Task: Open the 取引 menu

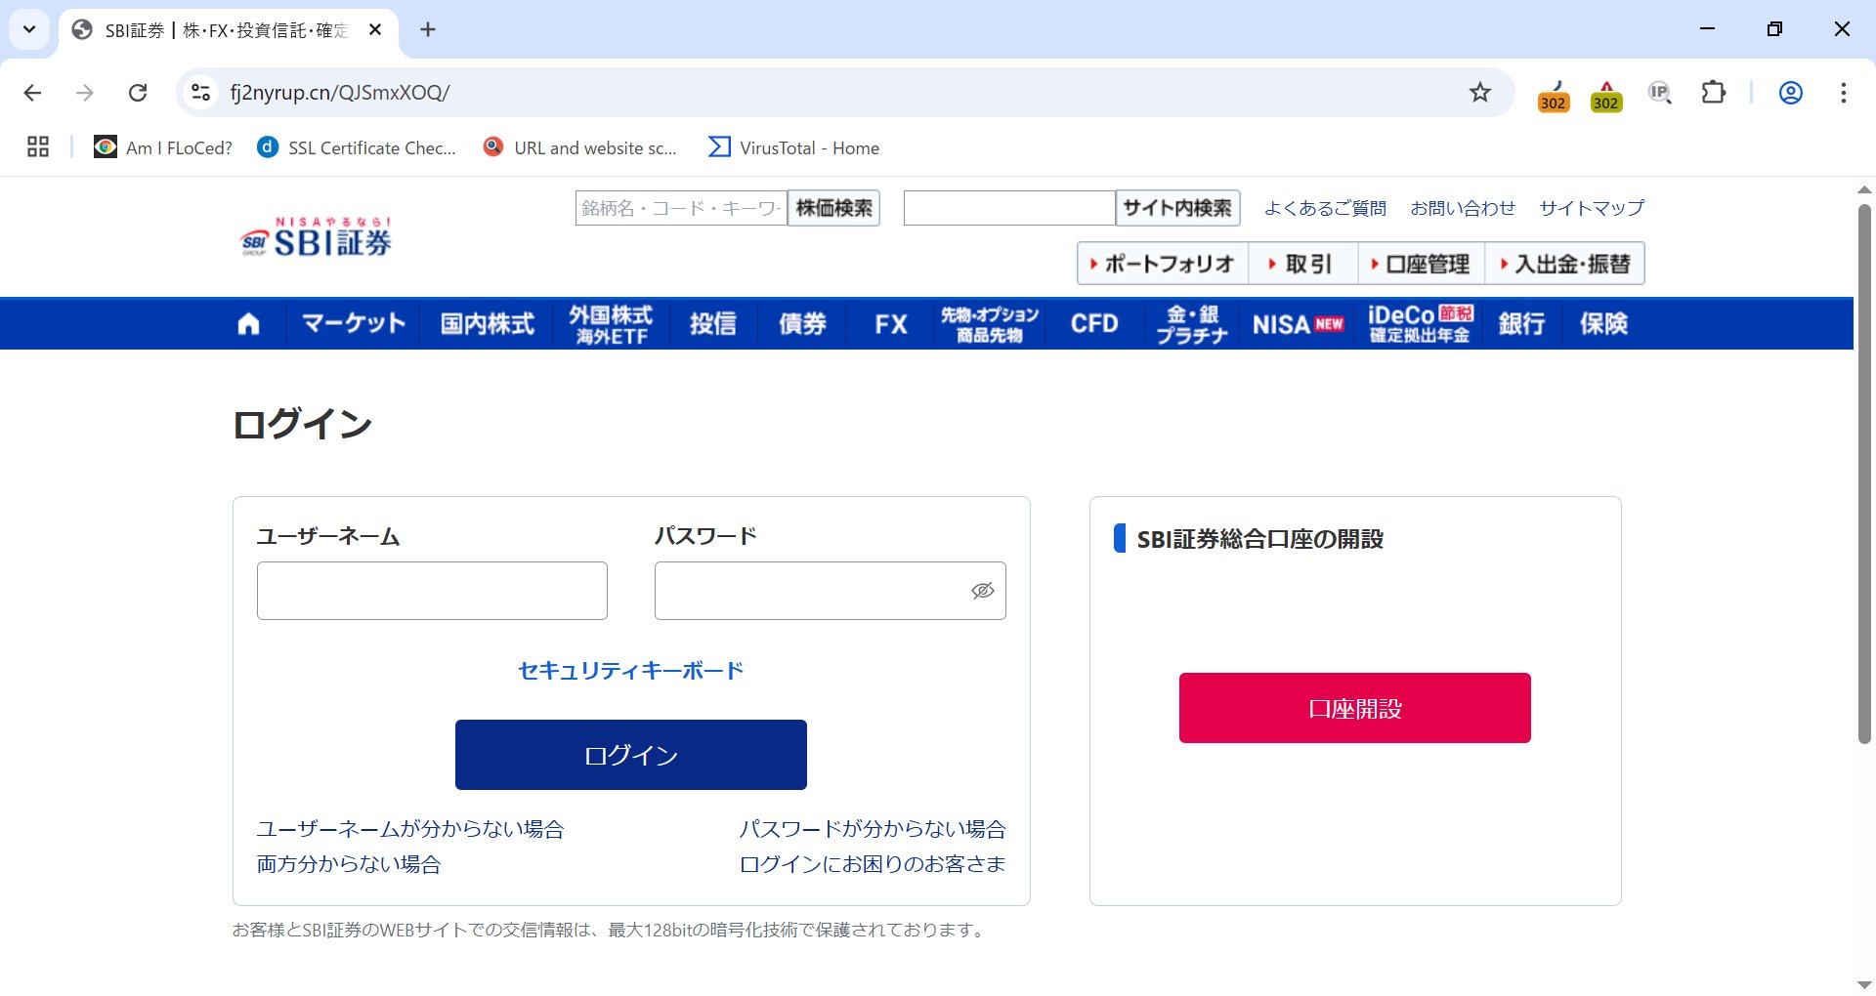Action: tap(1303, 264)
